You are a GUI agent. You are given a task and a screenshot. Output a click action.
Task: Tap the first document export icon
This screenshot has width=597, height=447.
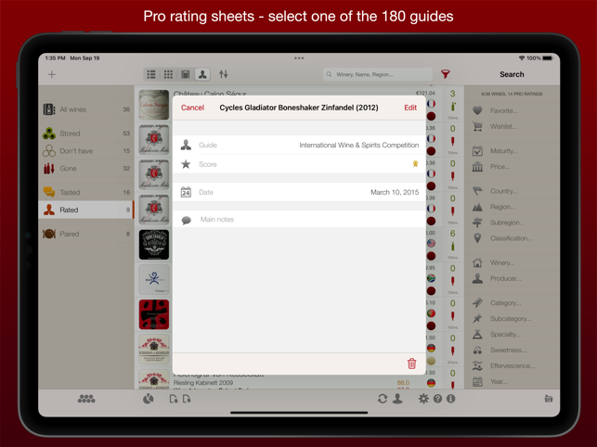174,399
